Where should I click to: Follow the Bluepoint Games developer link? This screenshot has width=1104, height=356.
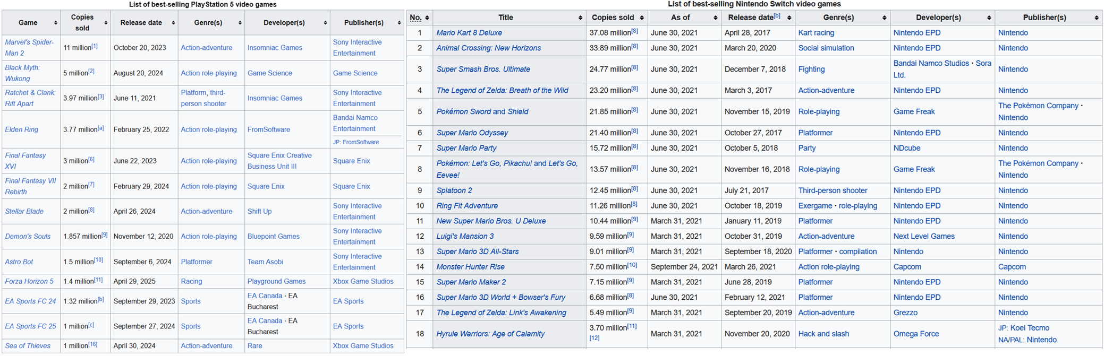[274, 236]
